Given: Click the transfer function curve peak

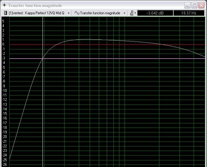Looking at the screenshot, I should pyautogui.click(x=86, y=39).
